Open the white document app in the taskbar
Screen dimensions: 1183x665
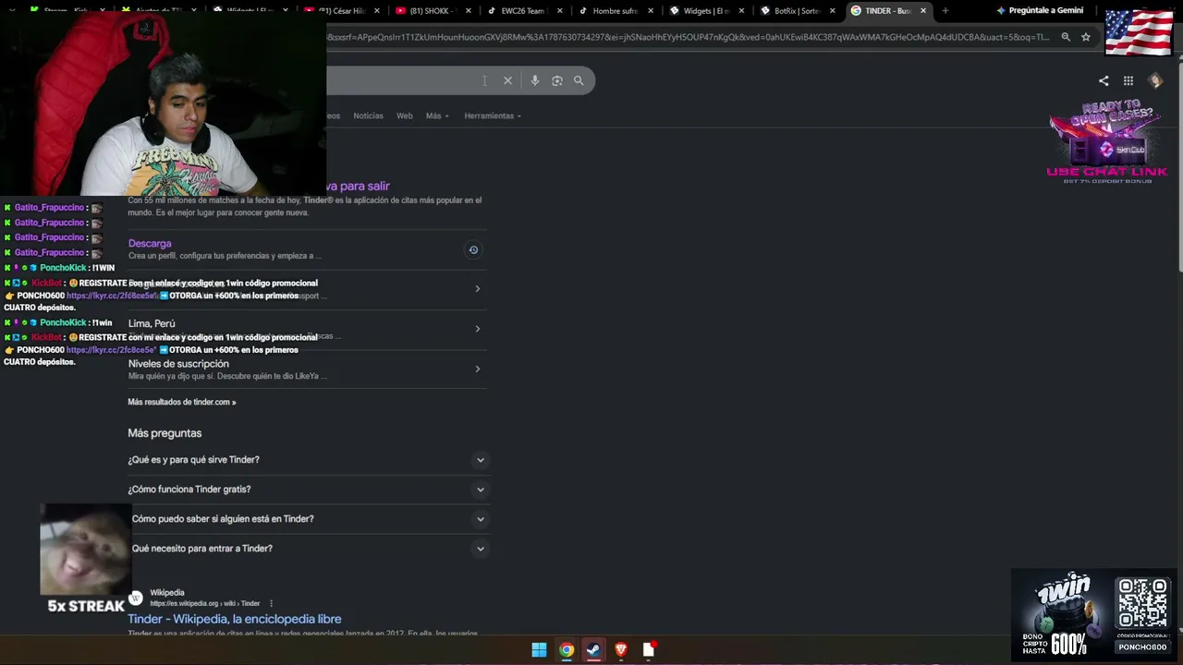pos(649,650)
